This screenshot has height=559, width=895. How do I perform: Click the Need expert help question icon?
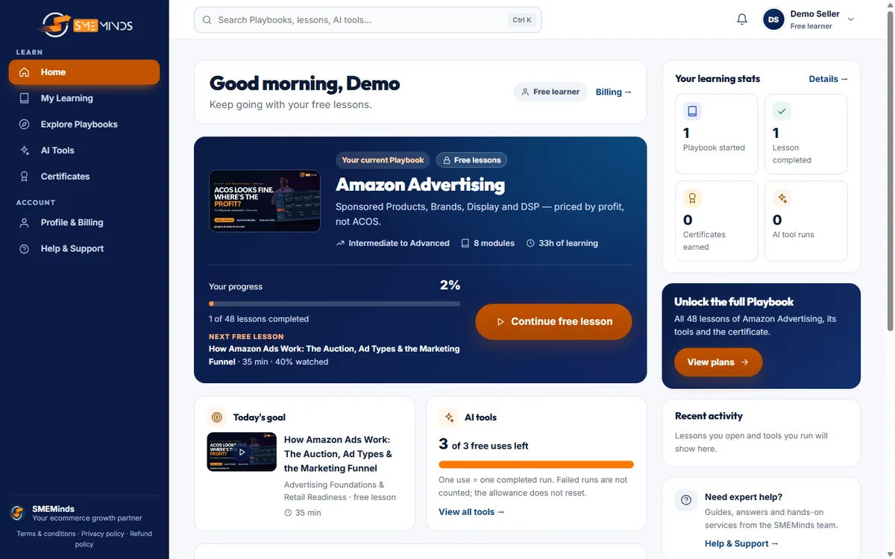(686, 500)
